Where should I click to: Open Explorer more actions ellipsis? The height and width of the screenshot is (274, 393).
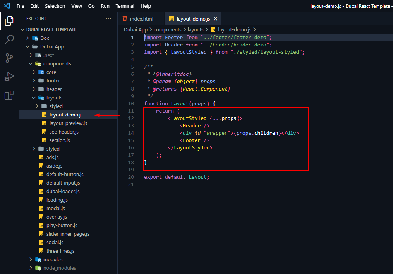[108, 19]
